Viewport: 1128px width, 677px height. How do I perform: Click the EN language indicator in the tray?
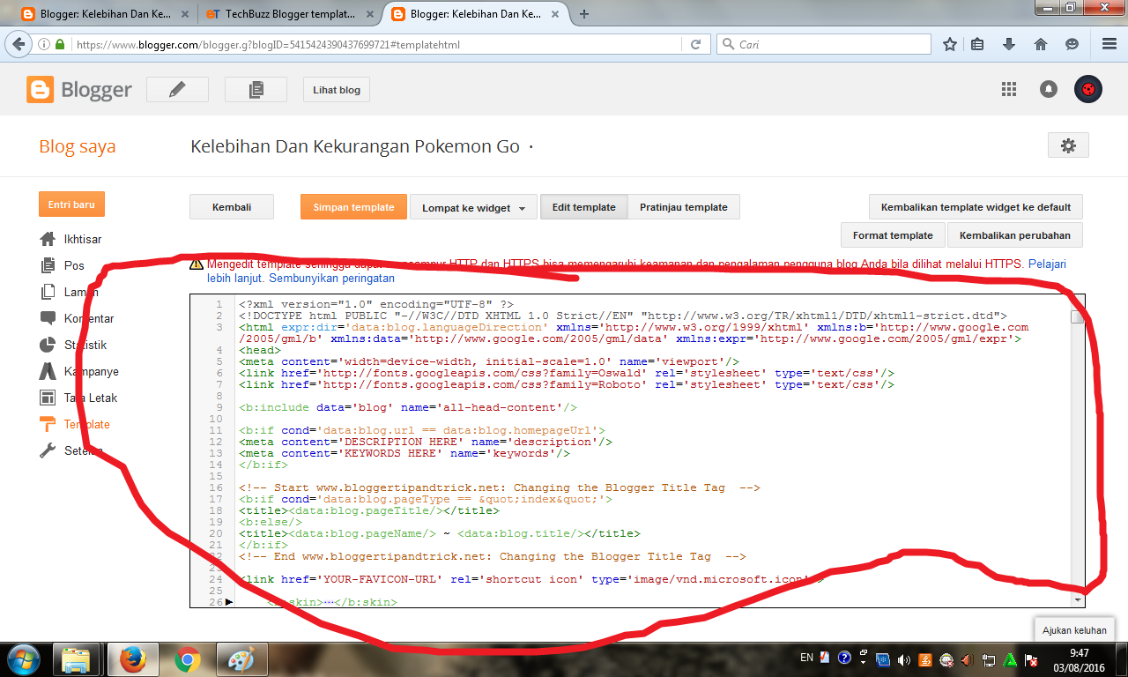806,658
